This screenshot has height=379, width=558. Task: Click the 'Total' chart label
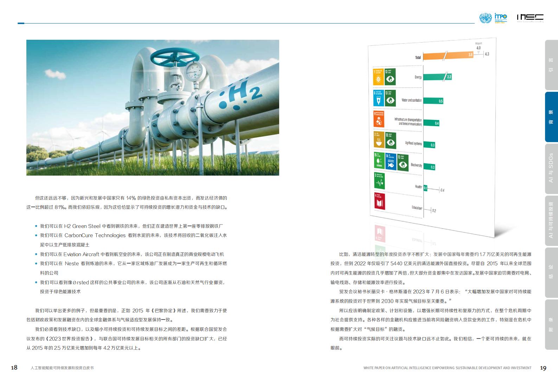pyautogui.click(x=418, y=57)
